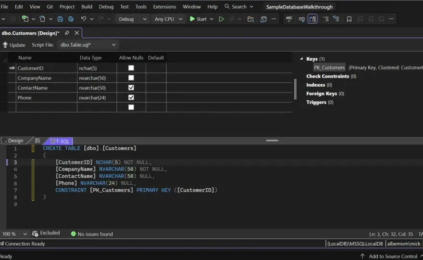Switch to the T-SQL pane tab
Viewport: 423px width, 260px height.
[60, 141]
